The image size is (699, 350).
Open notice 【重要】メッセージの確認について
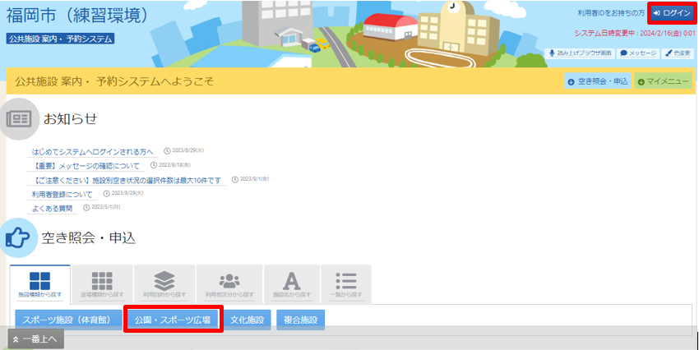coord(86,166)
